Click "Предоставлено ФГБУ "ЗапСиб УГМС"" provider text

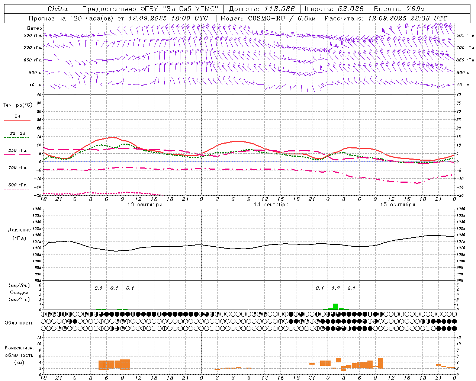pos(150,9)
